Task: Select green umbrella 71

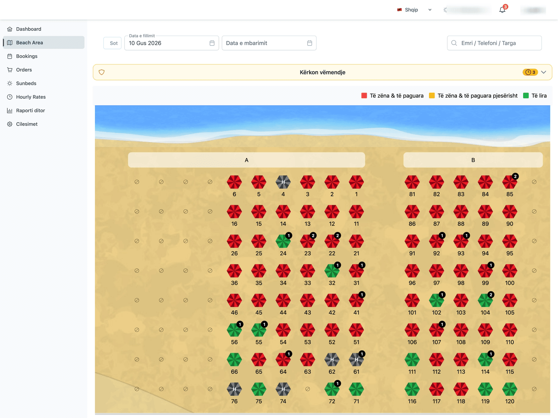Action: click(356, 389)
